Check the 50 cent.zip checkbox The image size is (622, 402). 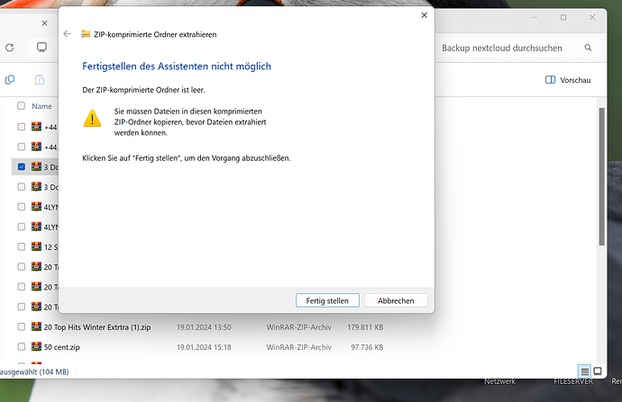22,347
